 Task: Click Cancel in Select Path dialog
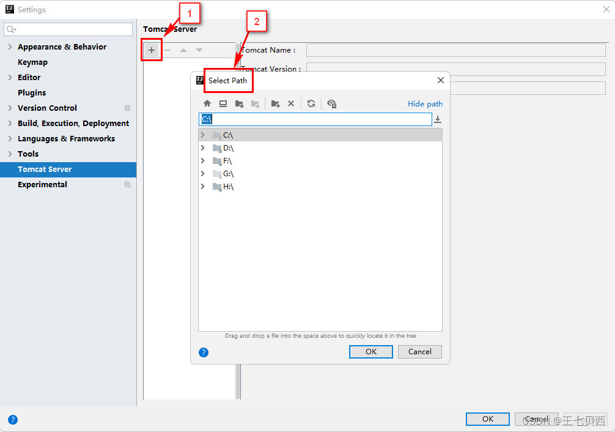tap(419, 351)
